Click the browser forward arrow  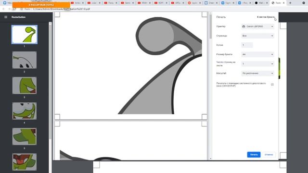9,9
